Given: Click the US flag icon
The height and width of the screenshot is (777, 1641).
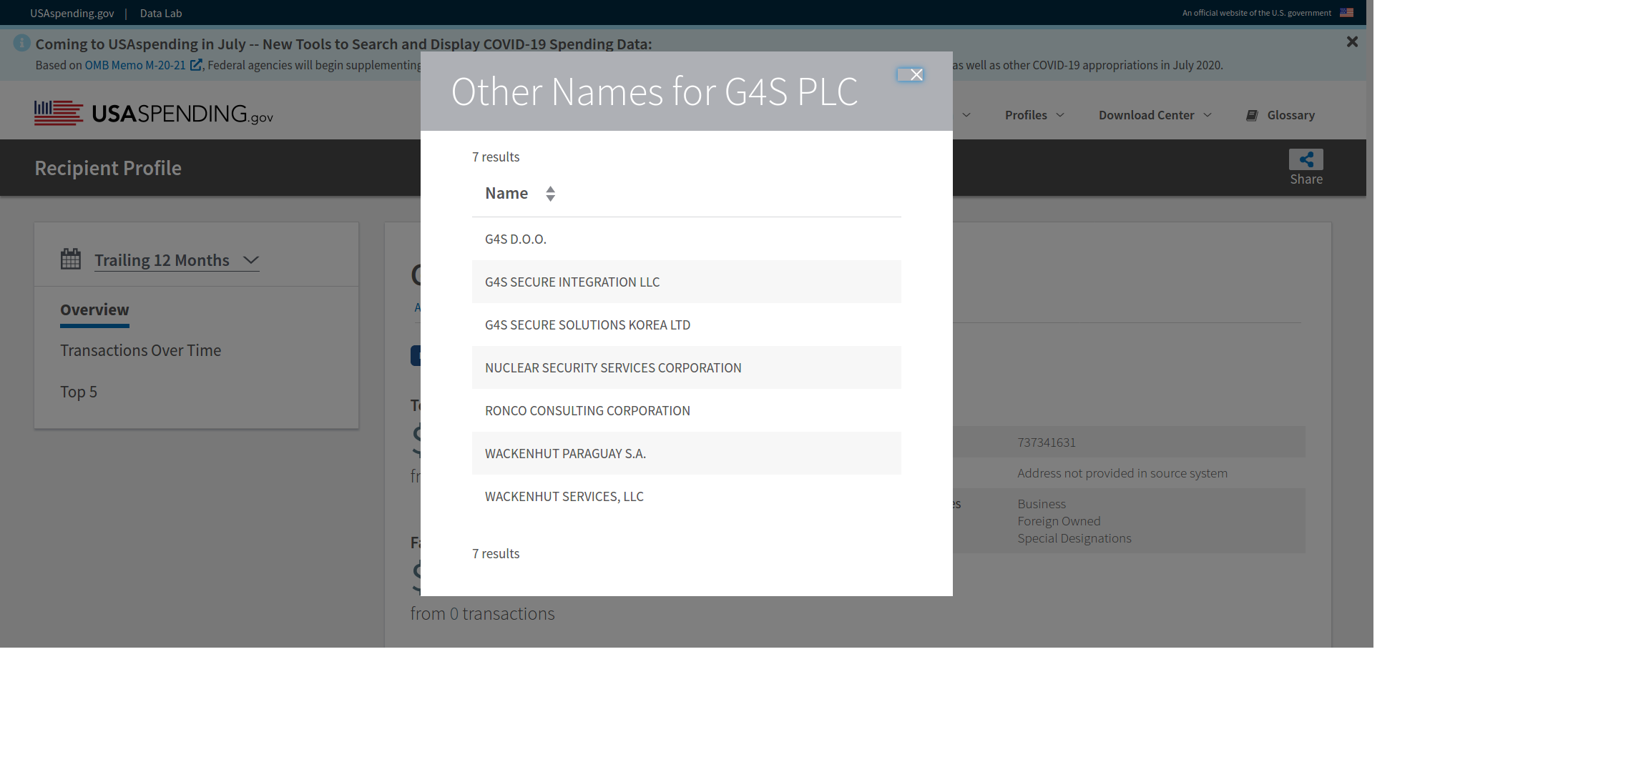Looking at the screenshot, I should coord(1346,13).
